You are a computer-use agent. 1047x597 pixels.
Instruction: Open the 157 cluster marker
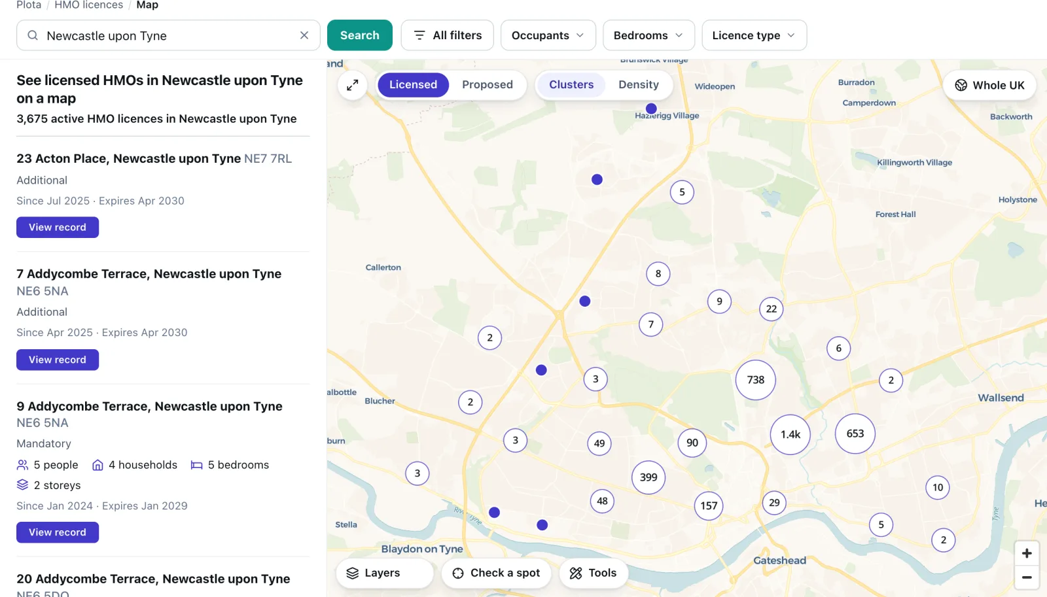coord(709,505)
